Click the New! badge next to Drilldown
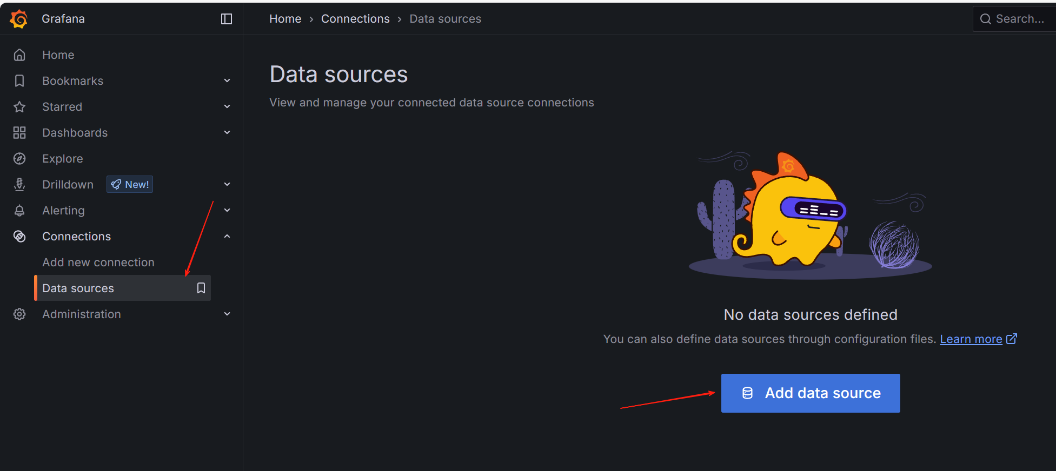The image size is (1056, 471). [130, 185]
